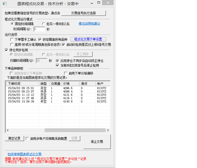
Task: Click the 停止交易 button
Action: (x=97, y=142)
